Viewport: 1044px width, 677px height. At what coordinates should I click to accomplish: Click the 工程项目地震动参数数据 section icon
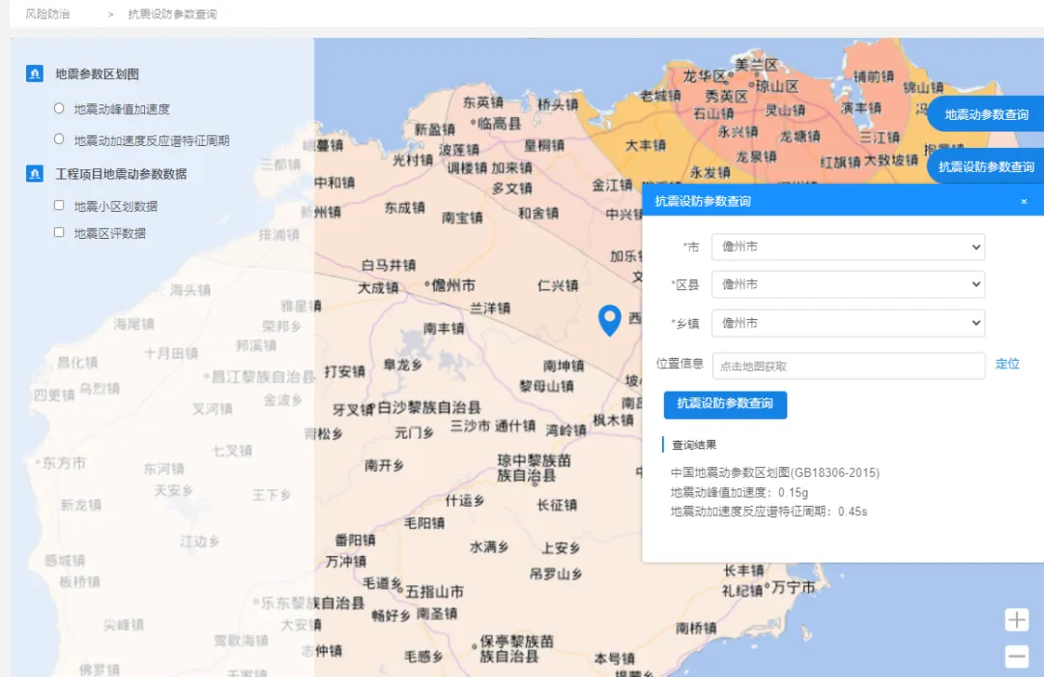click(35, 174)
